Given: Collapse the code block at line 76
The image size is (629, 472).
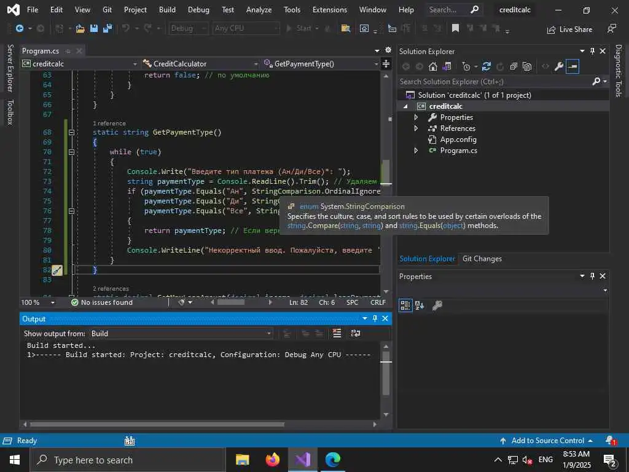Looking at the screenshot, I should (71, 211).
